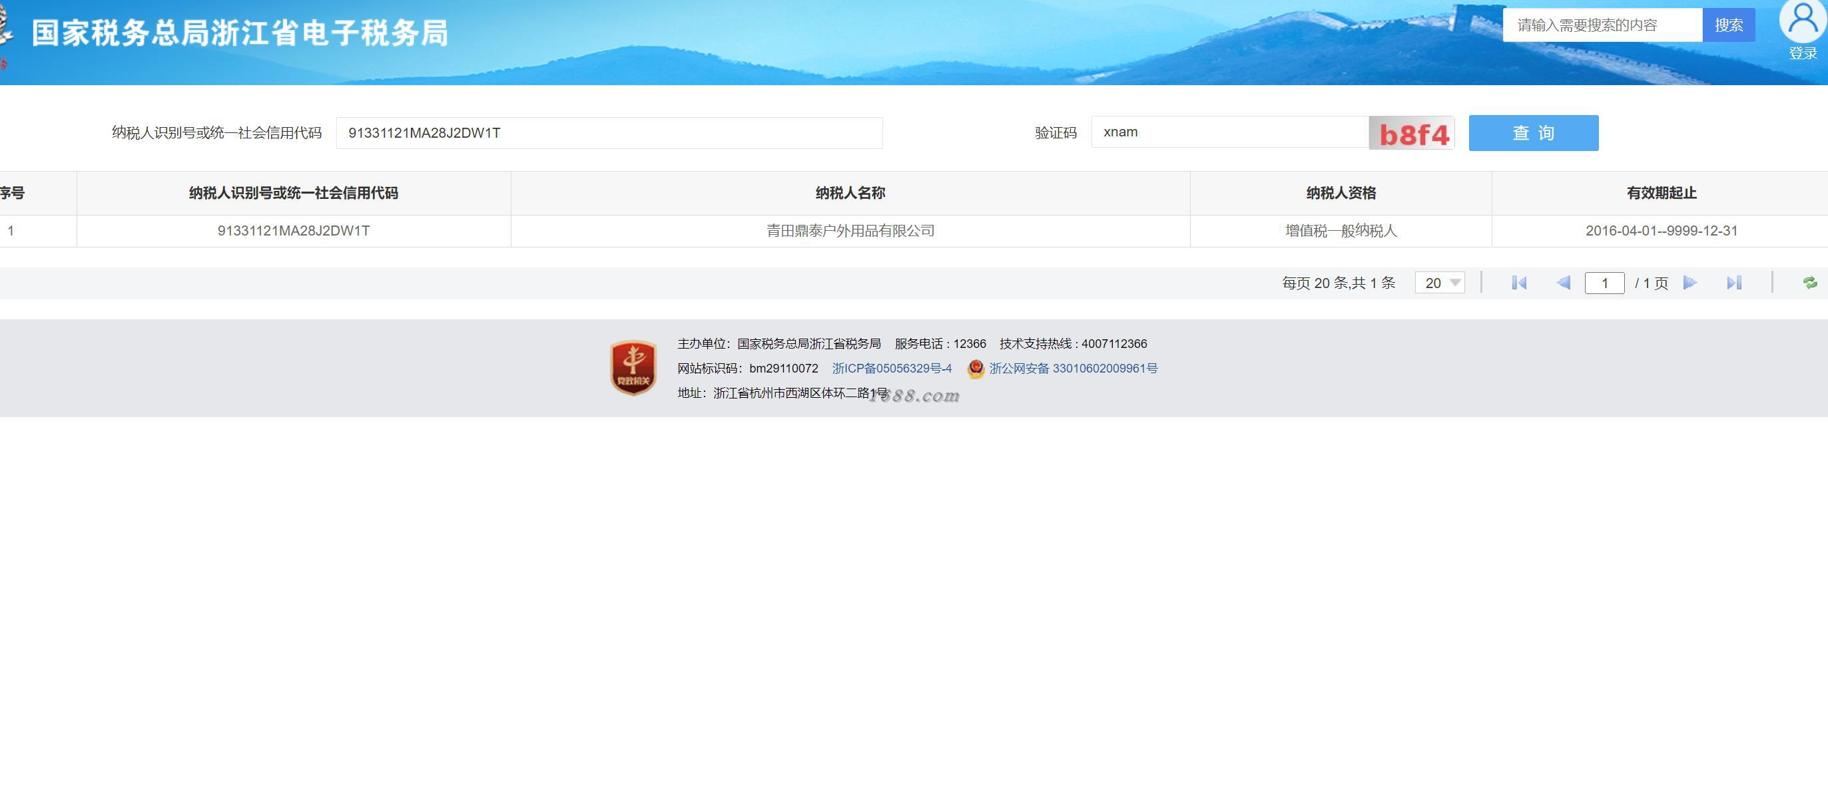Open the page size dropdown showing 20
Screen dimensions: 1828x789
(x=1439, y=283)
